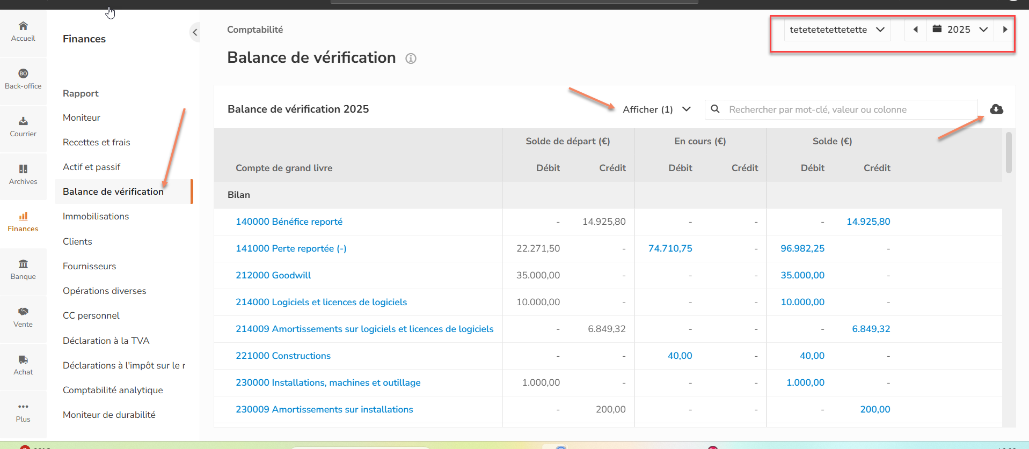
Task: Click the En cours (€) column header
Action: [700, 141]
